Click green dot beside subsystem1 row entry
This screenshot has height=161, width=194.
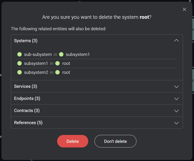point(19,63)
